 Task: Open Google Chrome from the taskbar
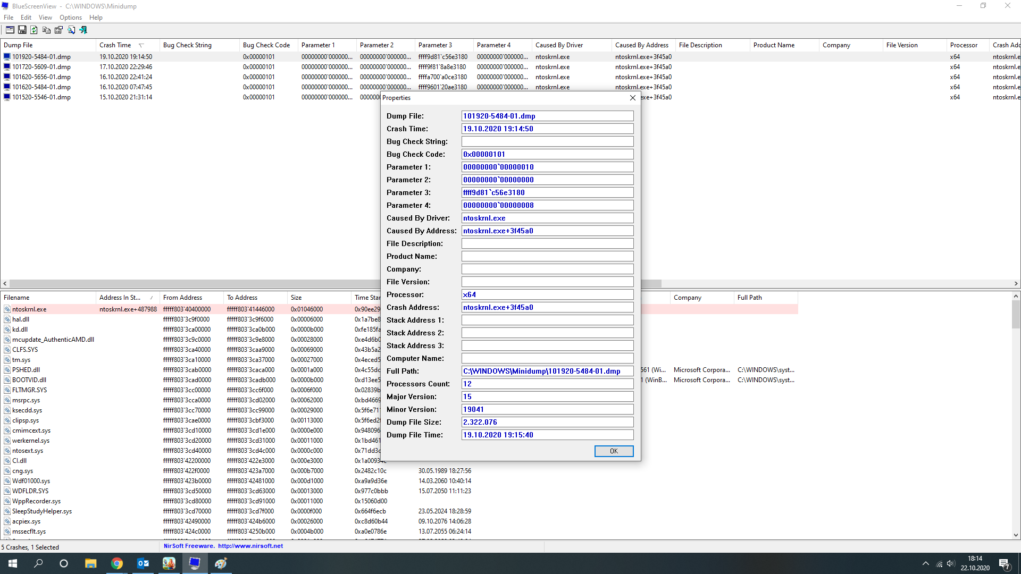coord(117,563)
